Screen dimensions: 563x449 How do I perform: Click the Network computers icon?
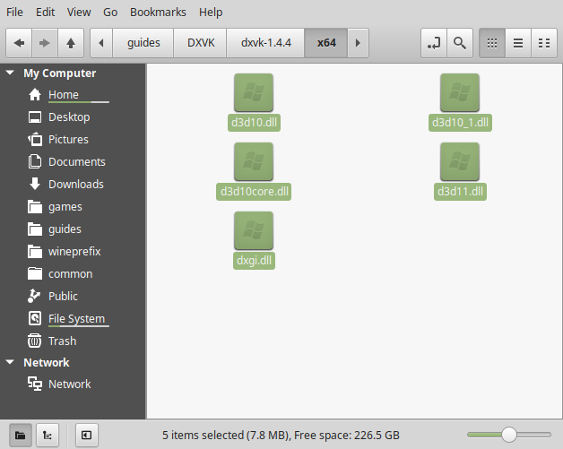(35, 384)
